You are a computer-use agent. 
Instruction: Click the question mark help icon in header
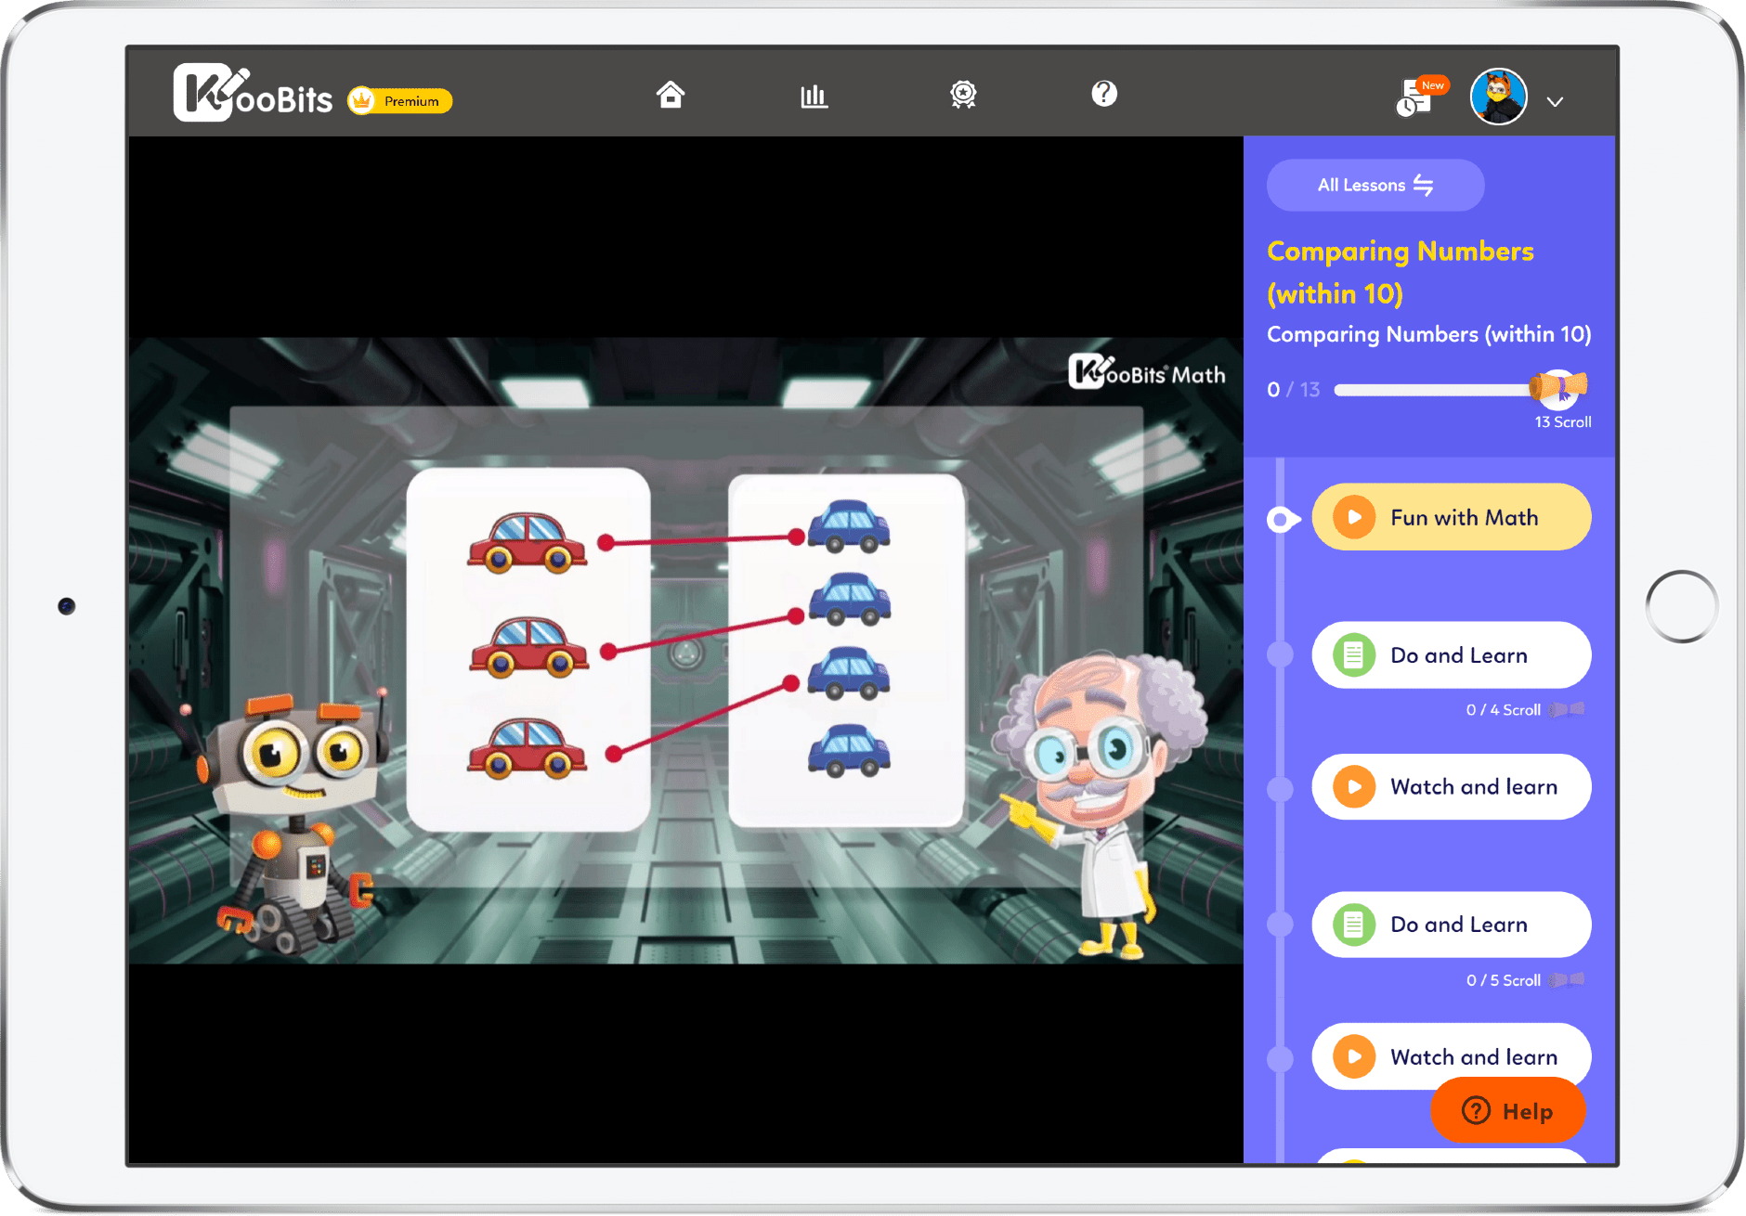pos(1104,94)
